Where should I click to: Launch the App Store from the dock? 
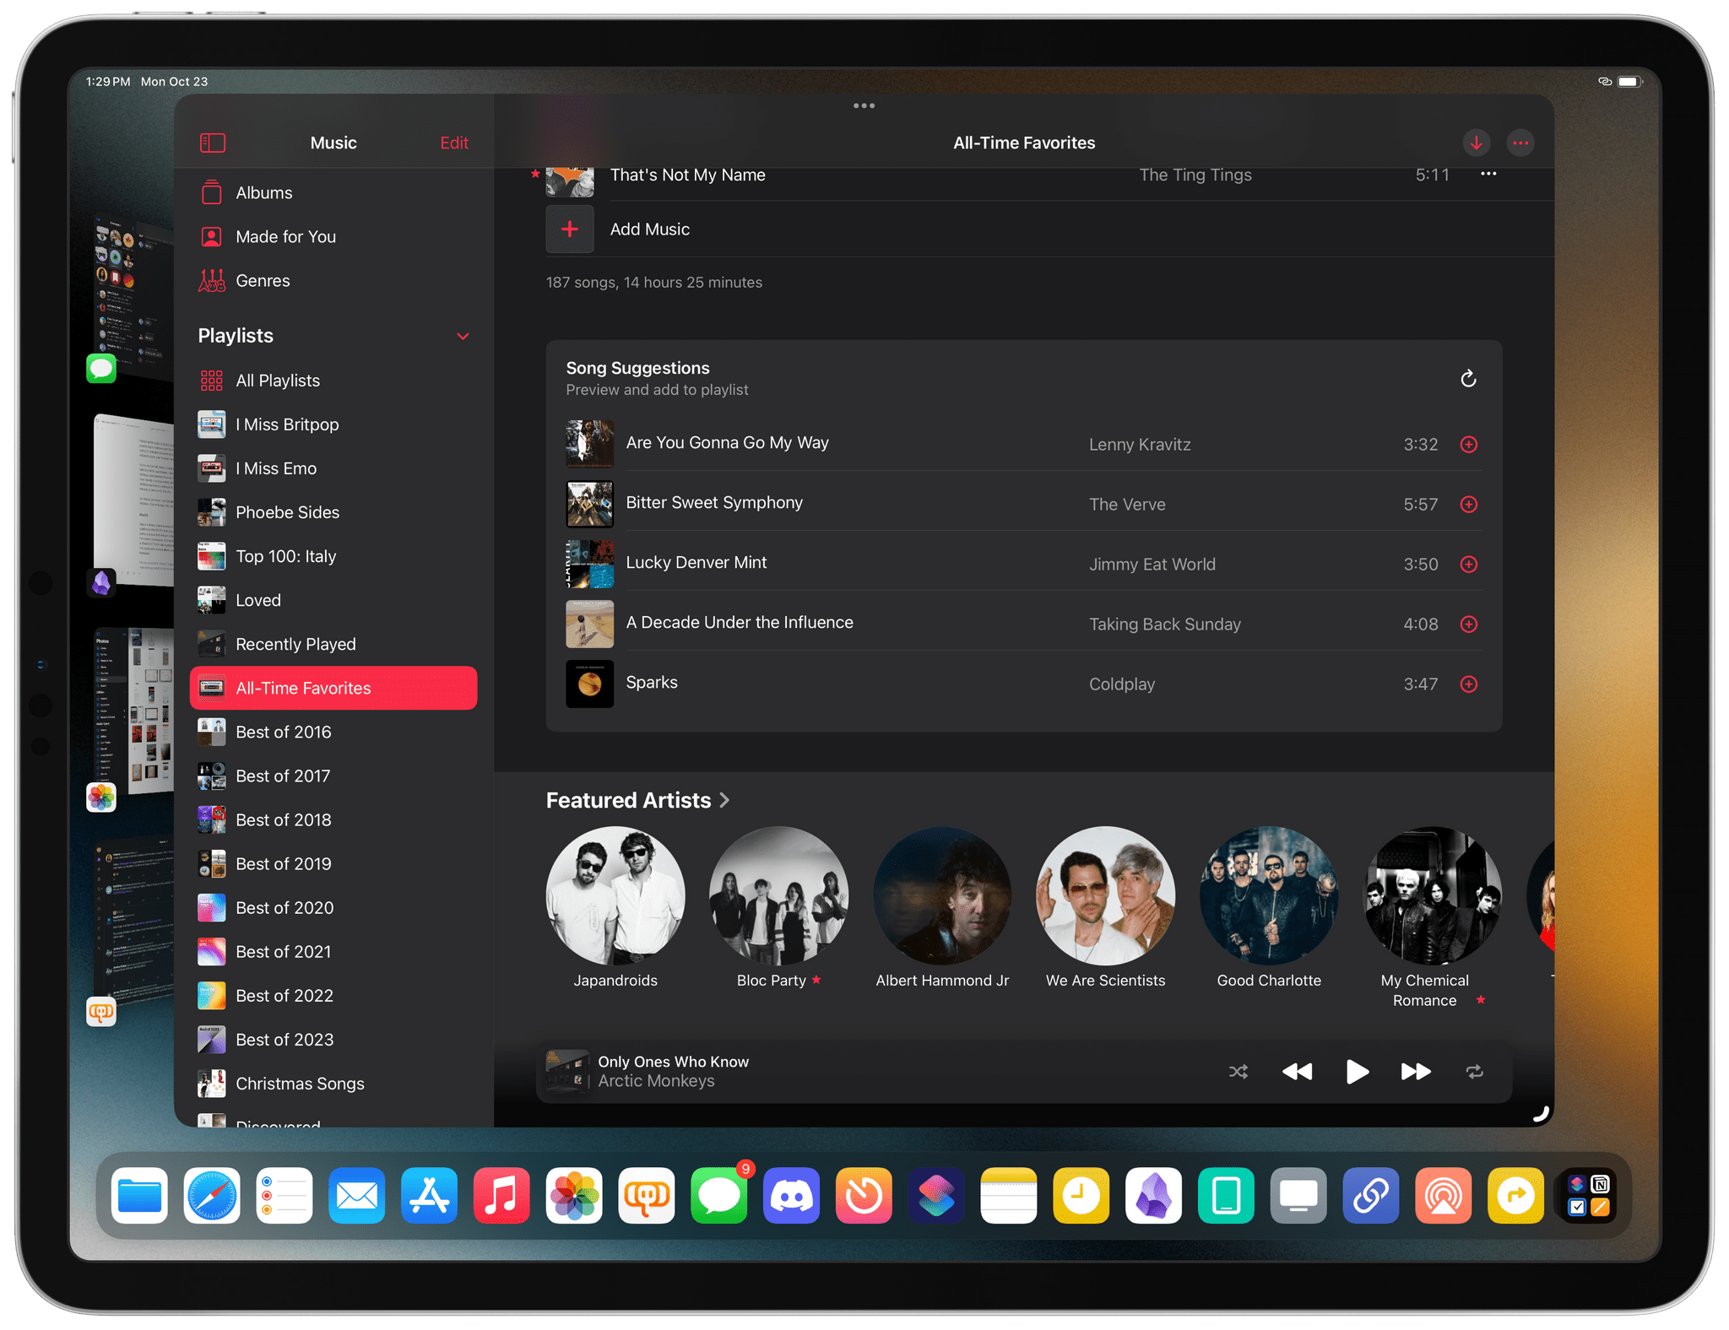[x=429, y=1196]
